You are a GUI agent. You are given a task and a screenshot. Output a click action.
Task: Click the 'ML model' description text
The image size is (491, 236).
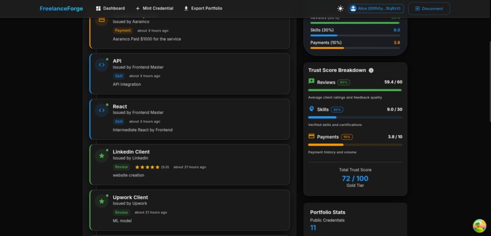click(x=122, y=221)
